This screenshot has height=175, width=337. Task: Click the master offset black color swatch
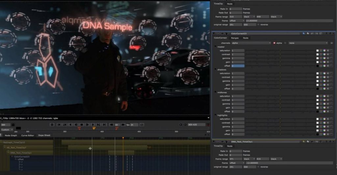317,66
